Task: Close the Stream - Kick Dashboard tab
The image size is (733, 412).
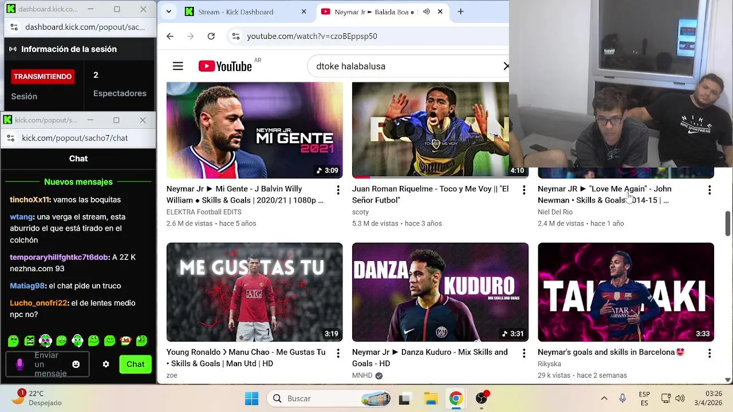Action: coord(304,11)
